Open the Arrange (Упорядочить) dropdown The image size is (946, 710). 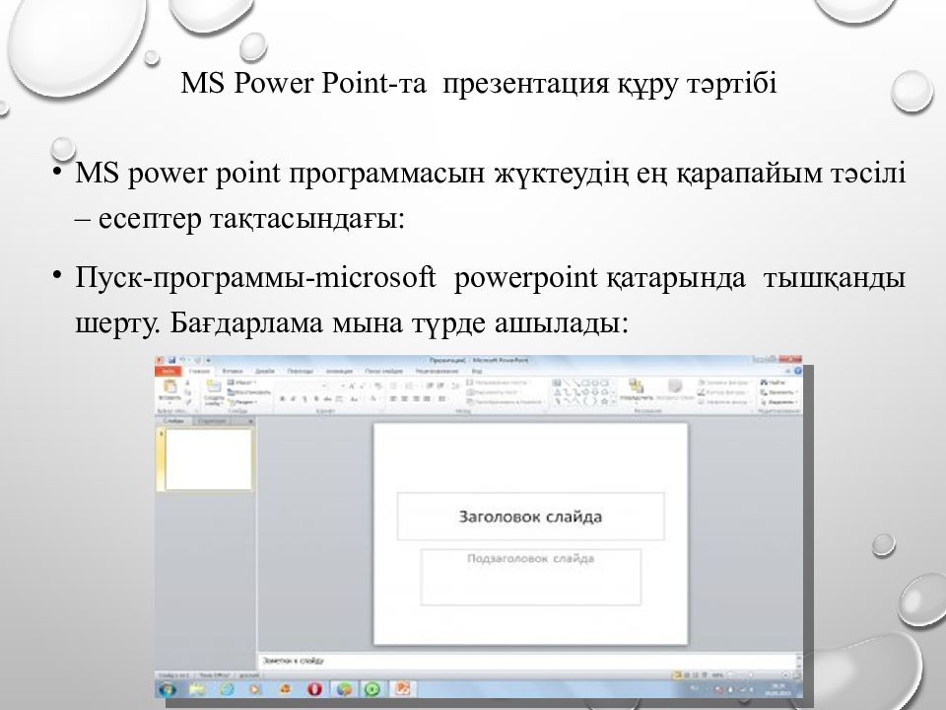[637, 390]
